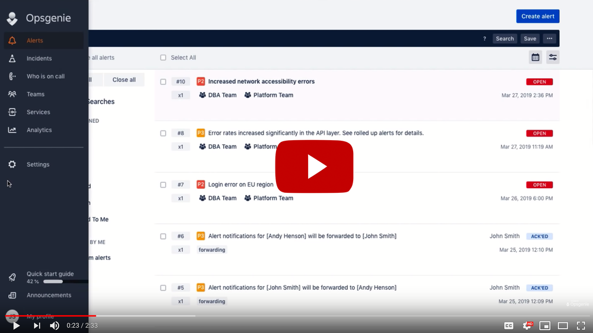The image size is (593, 333).
Task: Click the Close all button
Action: 124,80
